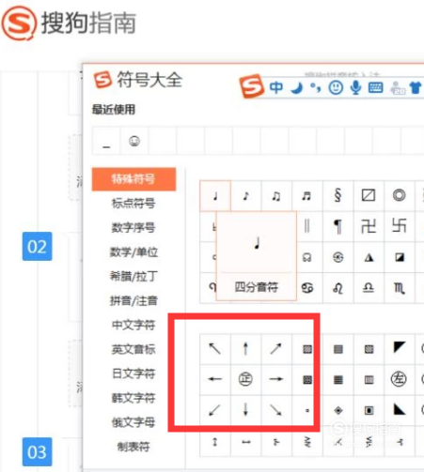Insert the Cancer zodiac symbol ♋
424x472 pixels.
coord(306,287)
